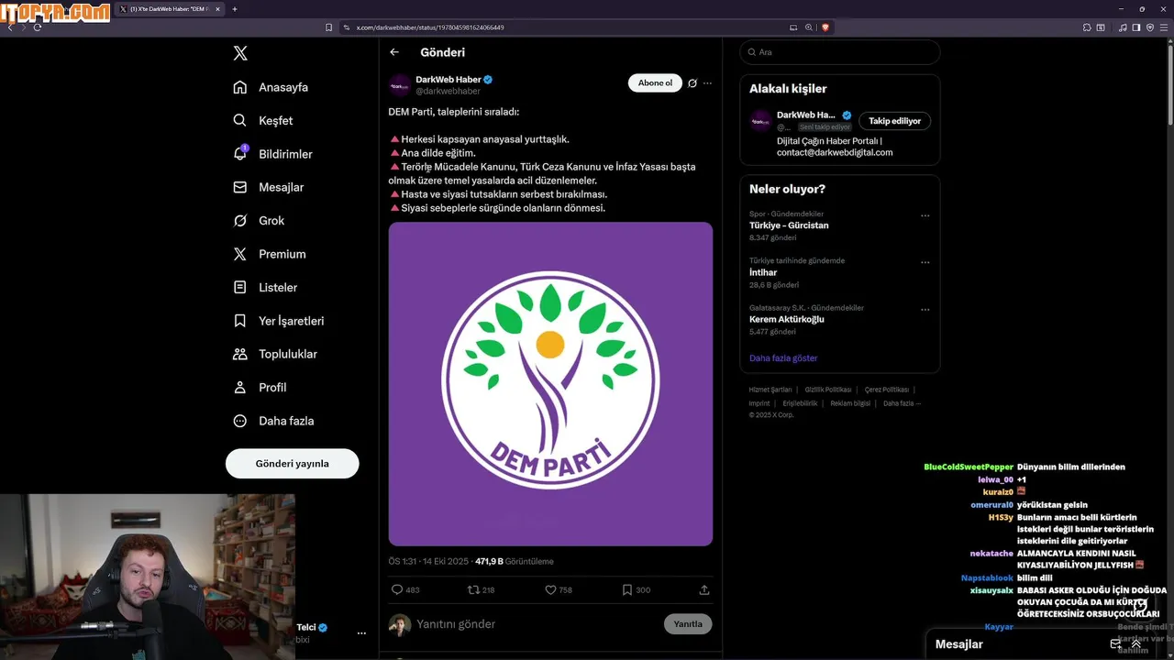
Task: Open the DEM Parti logo image
Action: 550,384
